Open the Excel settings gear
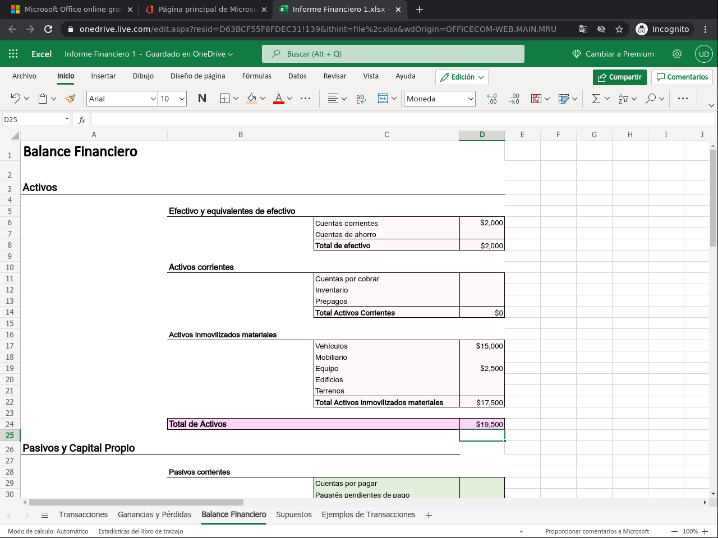Screen dimensions: 718x538 (677, 54)
